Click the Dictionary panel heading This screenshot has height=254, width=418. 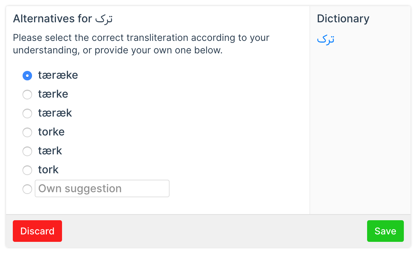point(343,19)
